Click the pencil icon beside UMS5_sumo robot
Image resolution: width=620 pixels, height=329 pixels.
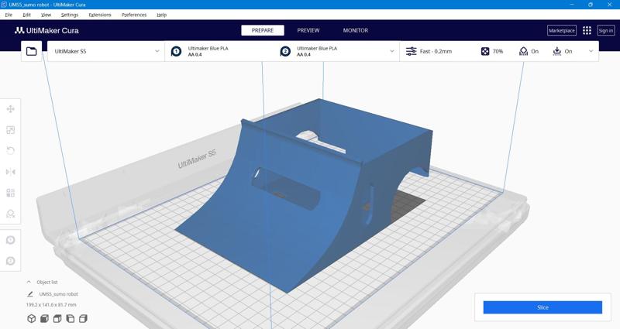(30, 294)
